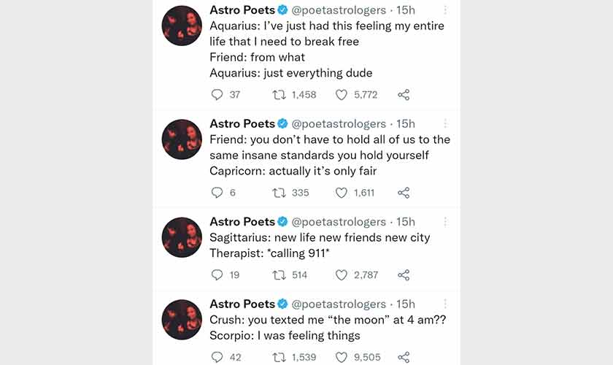
Task: Click @poetastrologers handle on the Aquarius tweet
Action: (x=339, y=10)
